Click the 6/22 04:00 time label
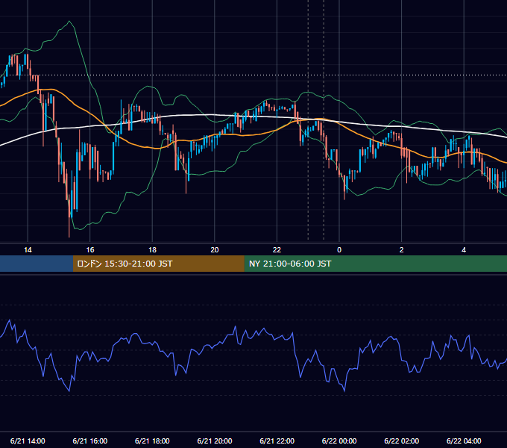Screen dimensions: 507x448 pyautogui.click(x=464, y=441)
